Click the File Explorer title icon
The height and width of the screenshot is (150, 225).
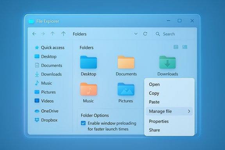(31, 21)
